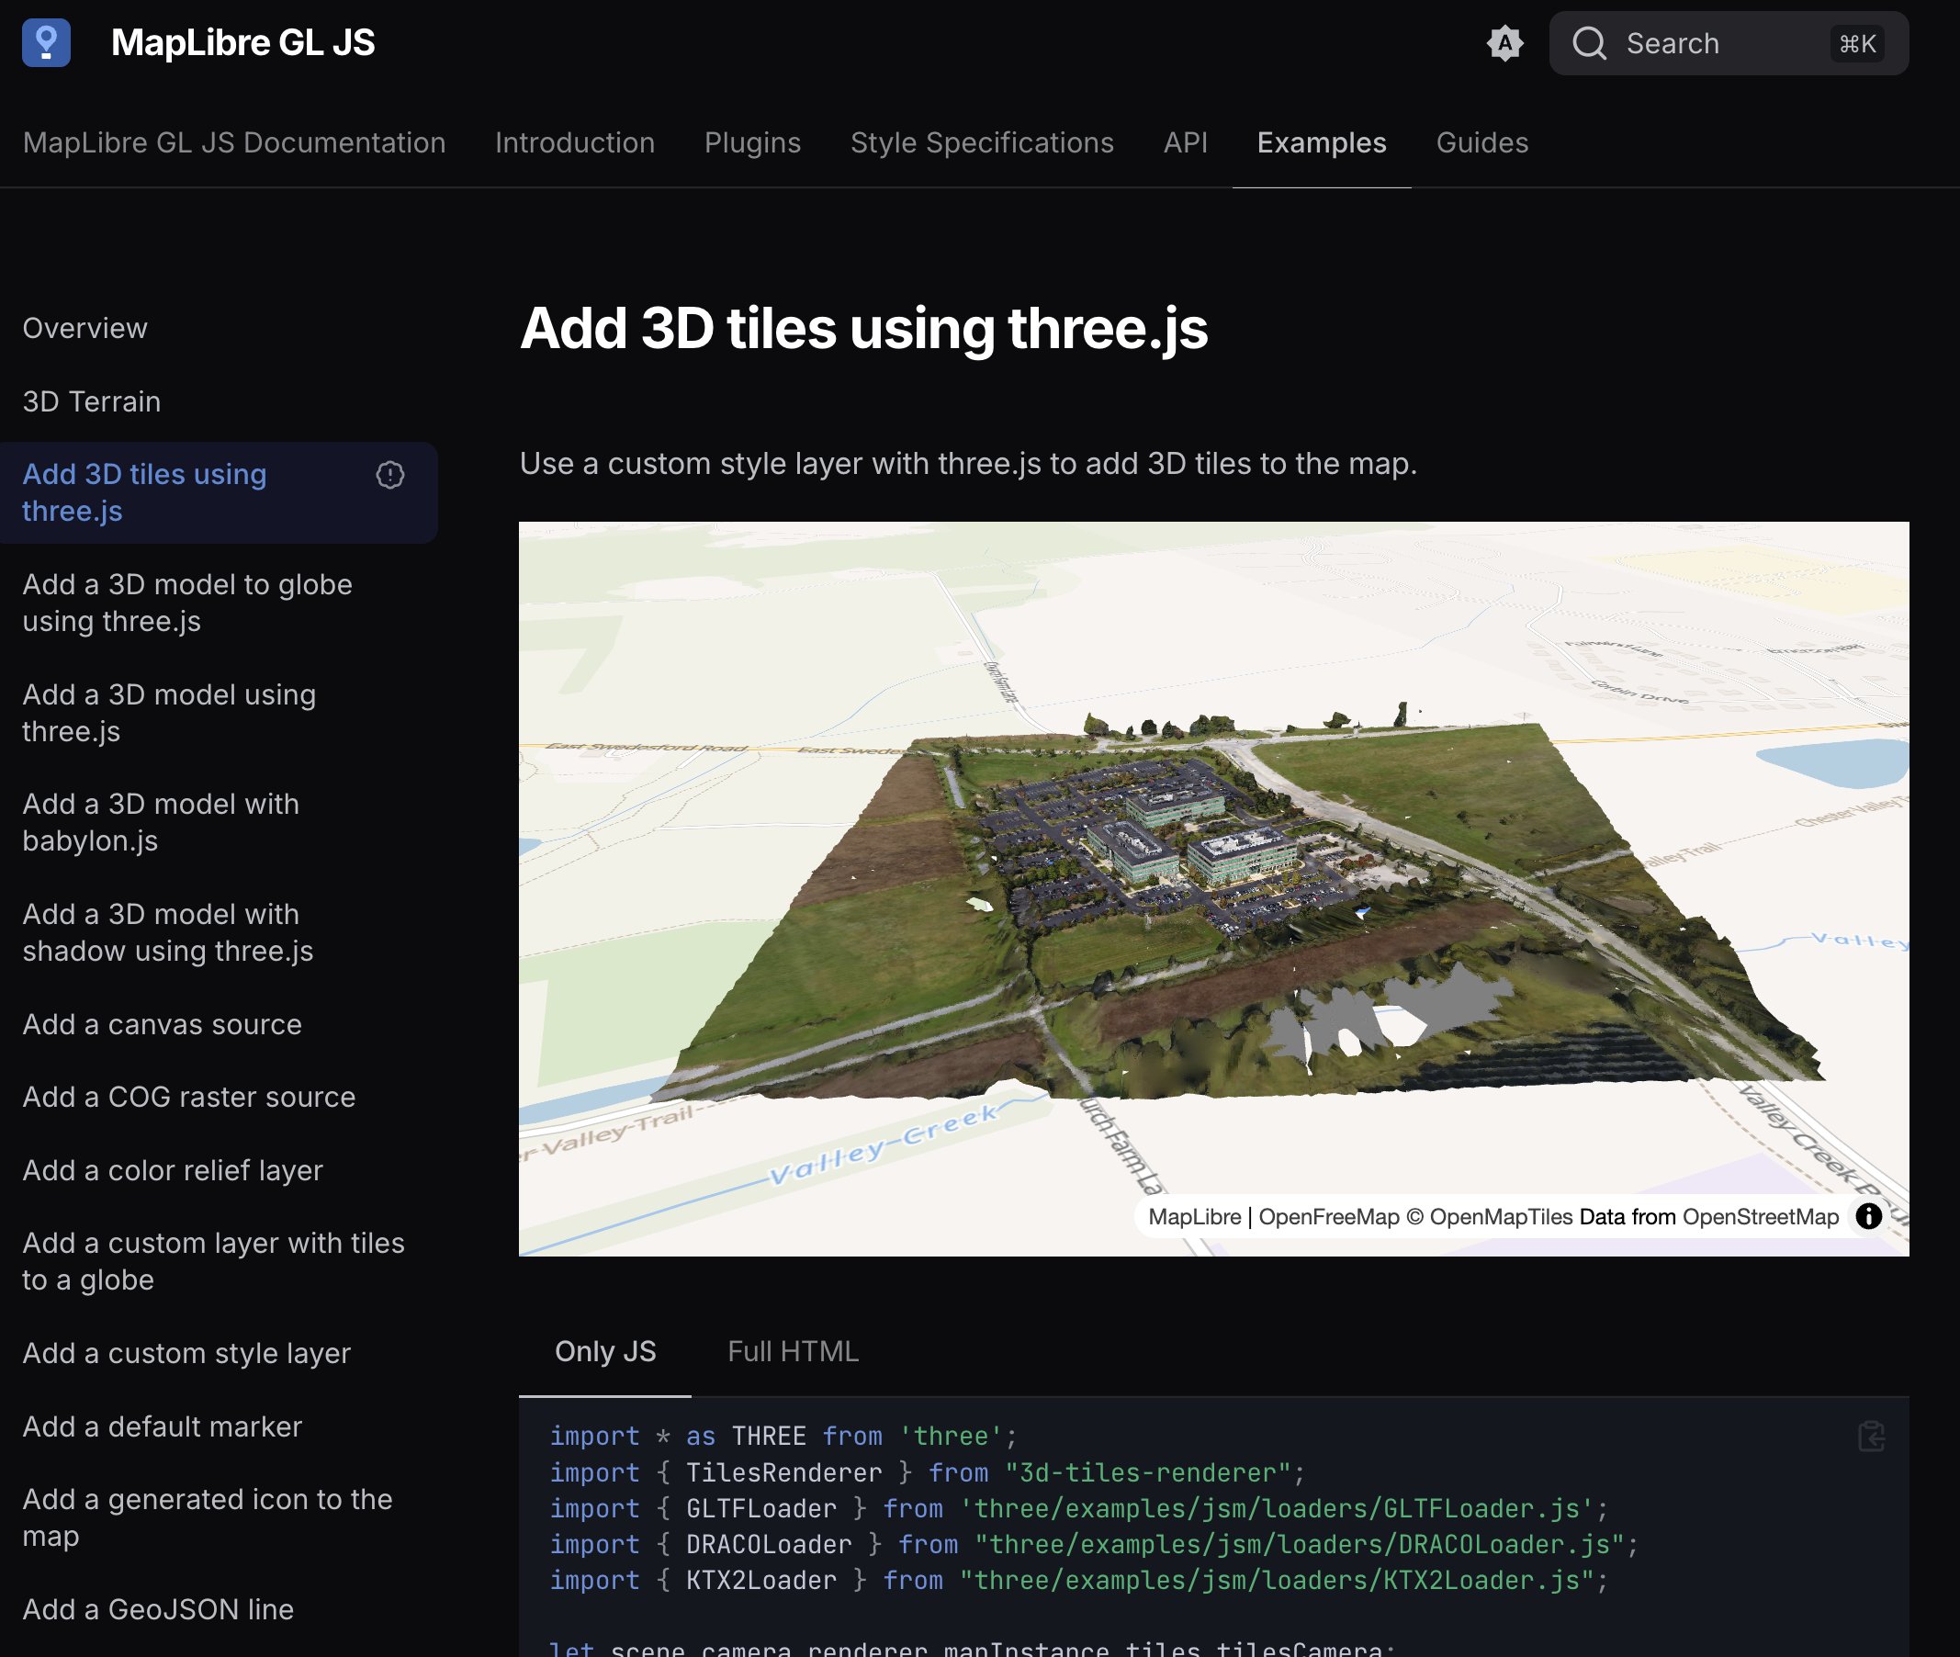Open Add a COG raster source example
1960x1657 pixels.
click(x=189, y=1097)
